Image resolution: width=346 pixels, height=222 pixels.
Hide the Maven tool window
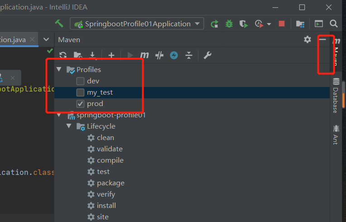pos(322,39)
